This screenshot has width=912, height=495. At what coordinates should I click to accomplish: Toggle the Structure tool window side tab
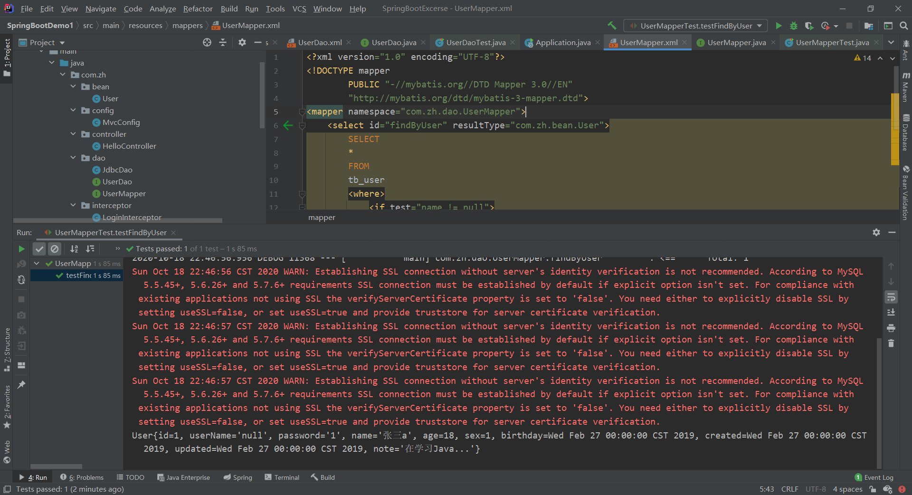click(7, 349)
